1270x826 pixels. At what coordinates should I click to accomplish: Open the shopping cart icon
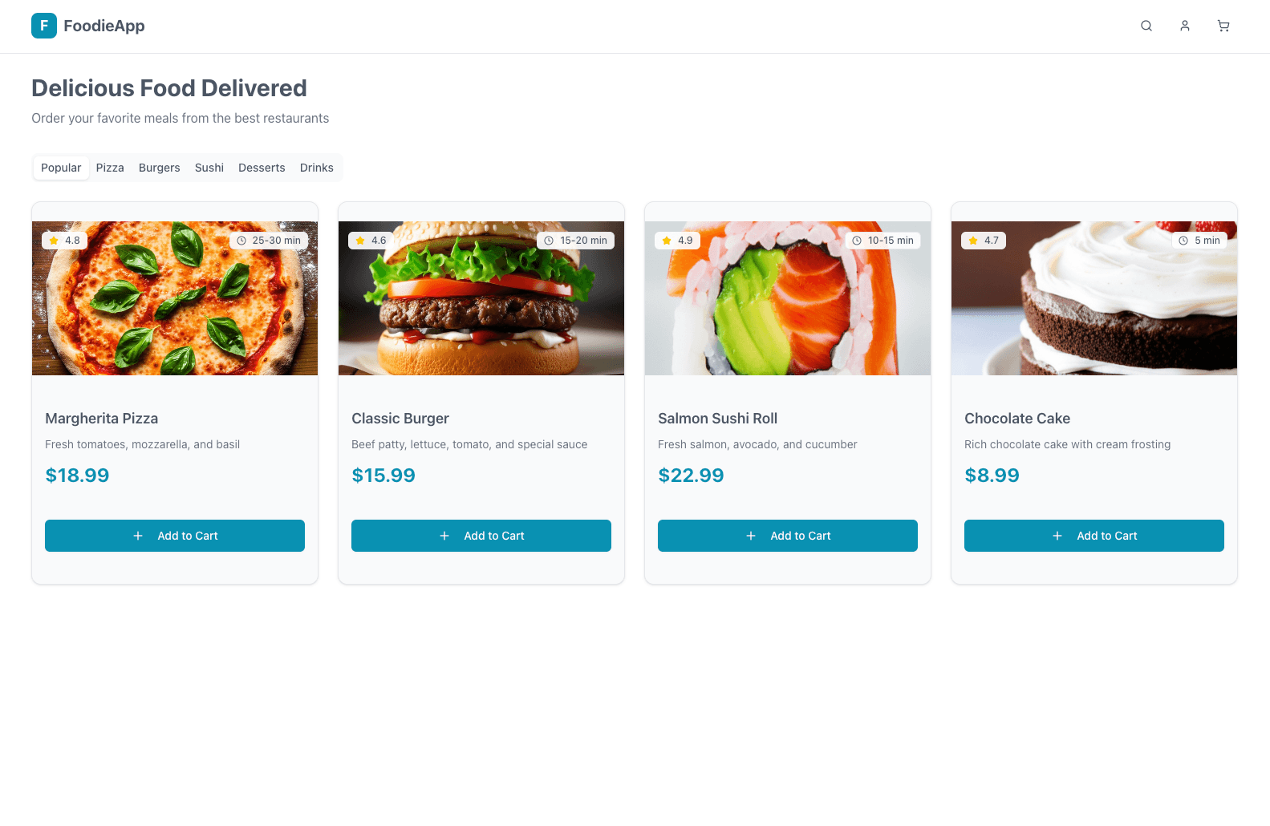pyautogui.click(x=1223, y=26)
